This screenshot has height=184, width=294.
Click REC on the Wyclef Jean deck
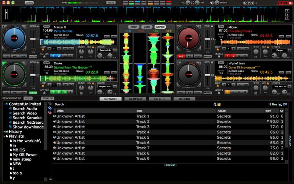(288, 72)
